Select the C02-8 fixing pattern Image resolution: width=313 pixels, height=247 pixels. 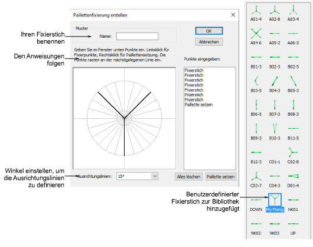293,155
